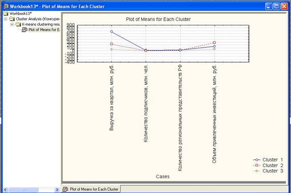291x193 pixels.
Task: Select the Workbook13* root folder icon
Action: pos(6,13)
